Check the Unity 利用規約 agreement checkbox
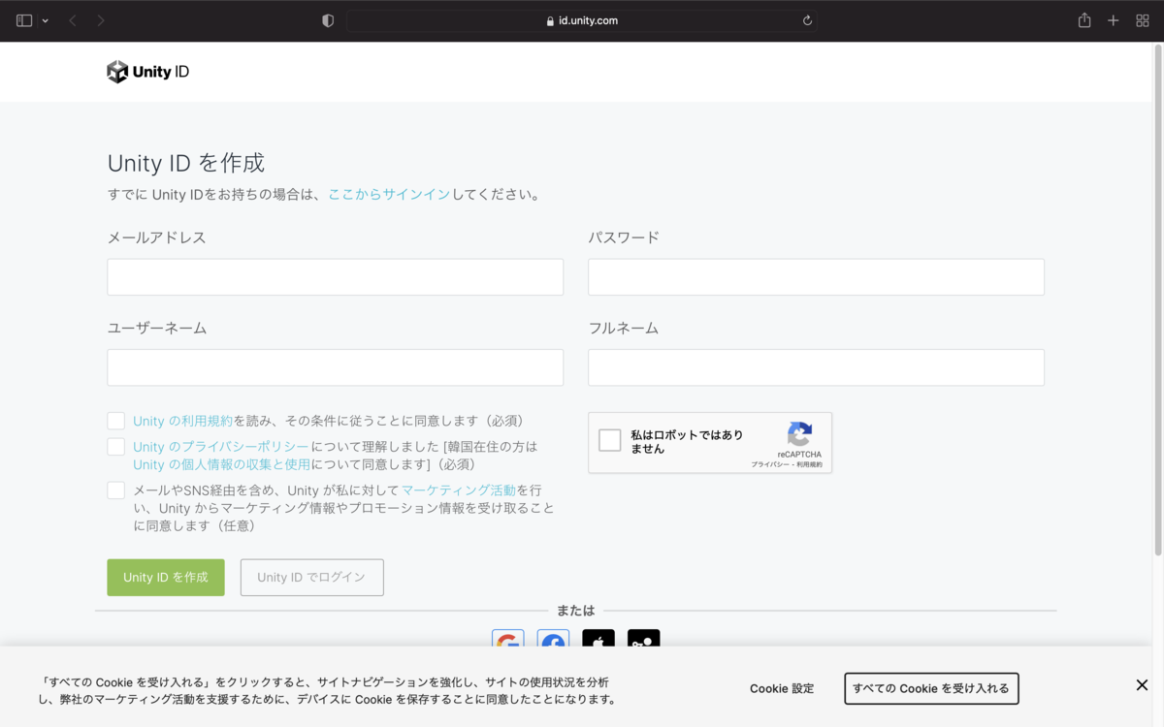Image resolution: width=1164 pixels, height=727 pixels. pos(115,420)
